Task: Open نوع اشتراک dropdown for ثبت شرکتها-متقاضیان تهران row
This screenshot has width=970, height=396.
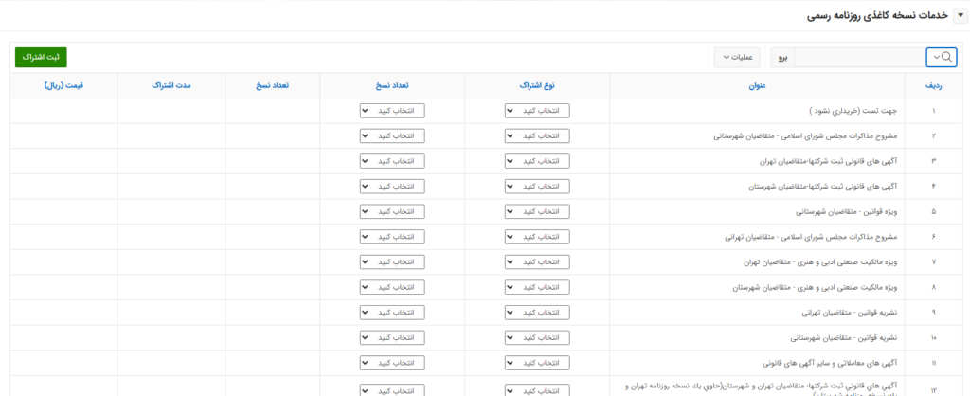Action: pyautogui.click(x=537, y=161)
